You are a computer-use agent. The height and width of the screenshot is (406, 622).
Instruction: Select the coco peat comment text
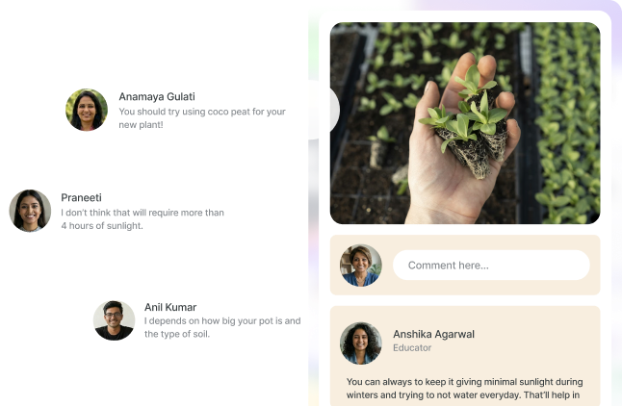(202, 118)
